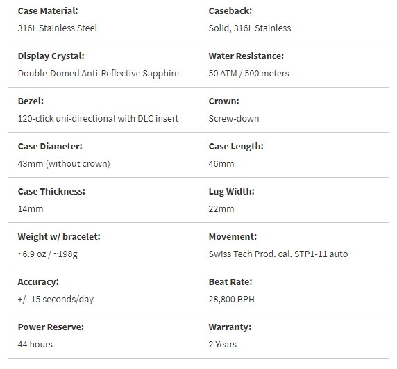The height and width of the screenshot is (369, 397).
Task: Click the Screw-down crown value
Action: pos(234,118)
